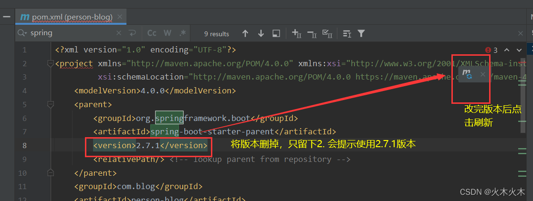Open search history magnifier dropdown

[x=22, y=33]
